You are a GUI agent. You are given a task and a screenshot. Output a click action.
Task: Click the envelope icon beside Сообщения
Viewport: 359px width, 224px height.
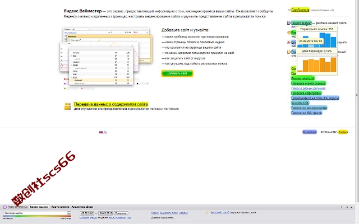pyautogui.click(x=289, y=10)
